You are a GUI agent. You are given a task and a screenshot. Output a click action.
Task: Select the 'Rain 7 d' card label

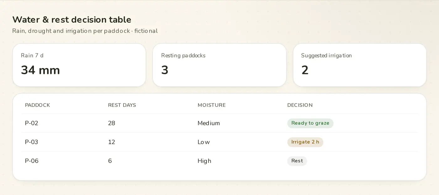[32, 55]
